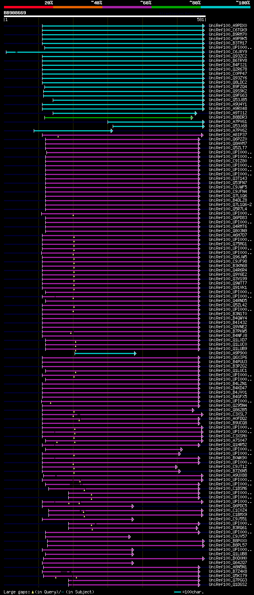The image size is (254, 595).
Task: Open hit UniRef100_B3TM17
Action: point(228,43)
